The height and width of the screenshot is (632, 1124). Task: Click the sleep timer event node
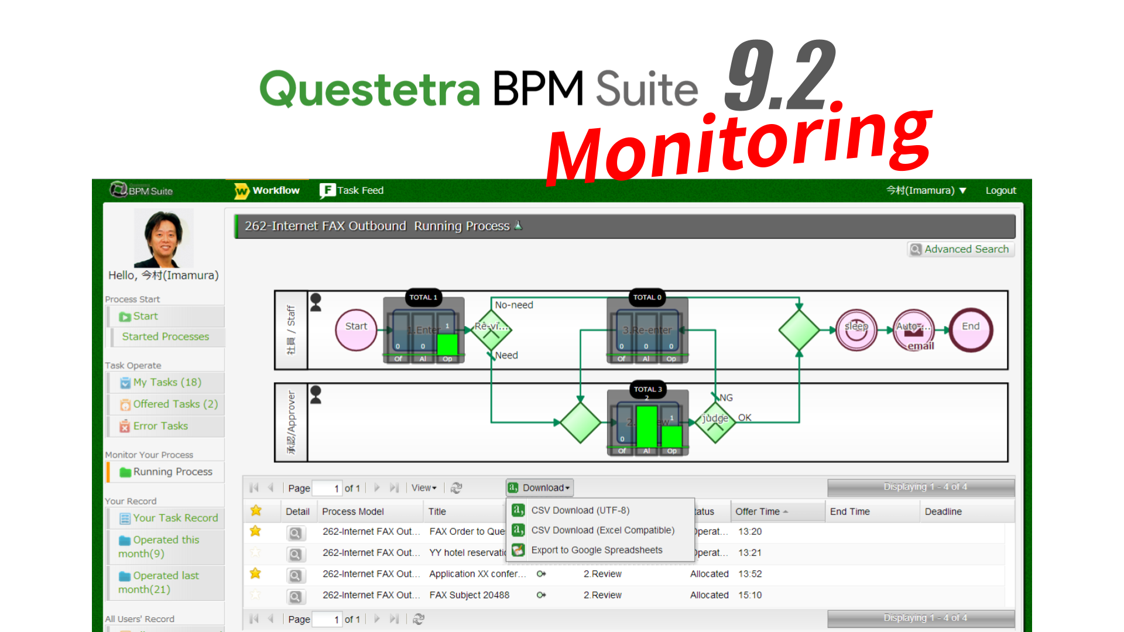click(856, 329)
